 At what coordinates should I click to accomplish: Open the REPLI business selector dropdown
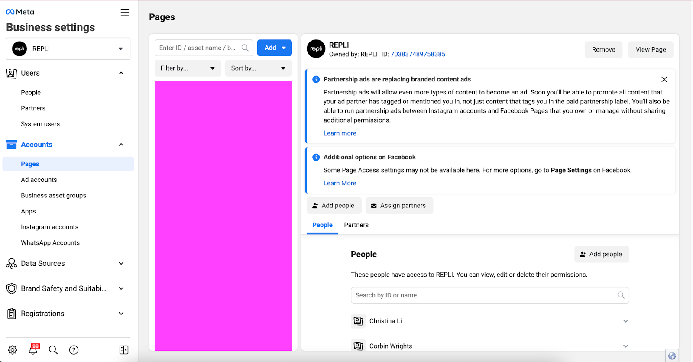click(x=68, y=49)
